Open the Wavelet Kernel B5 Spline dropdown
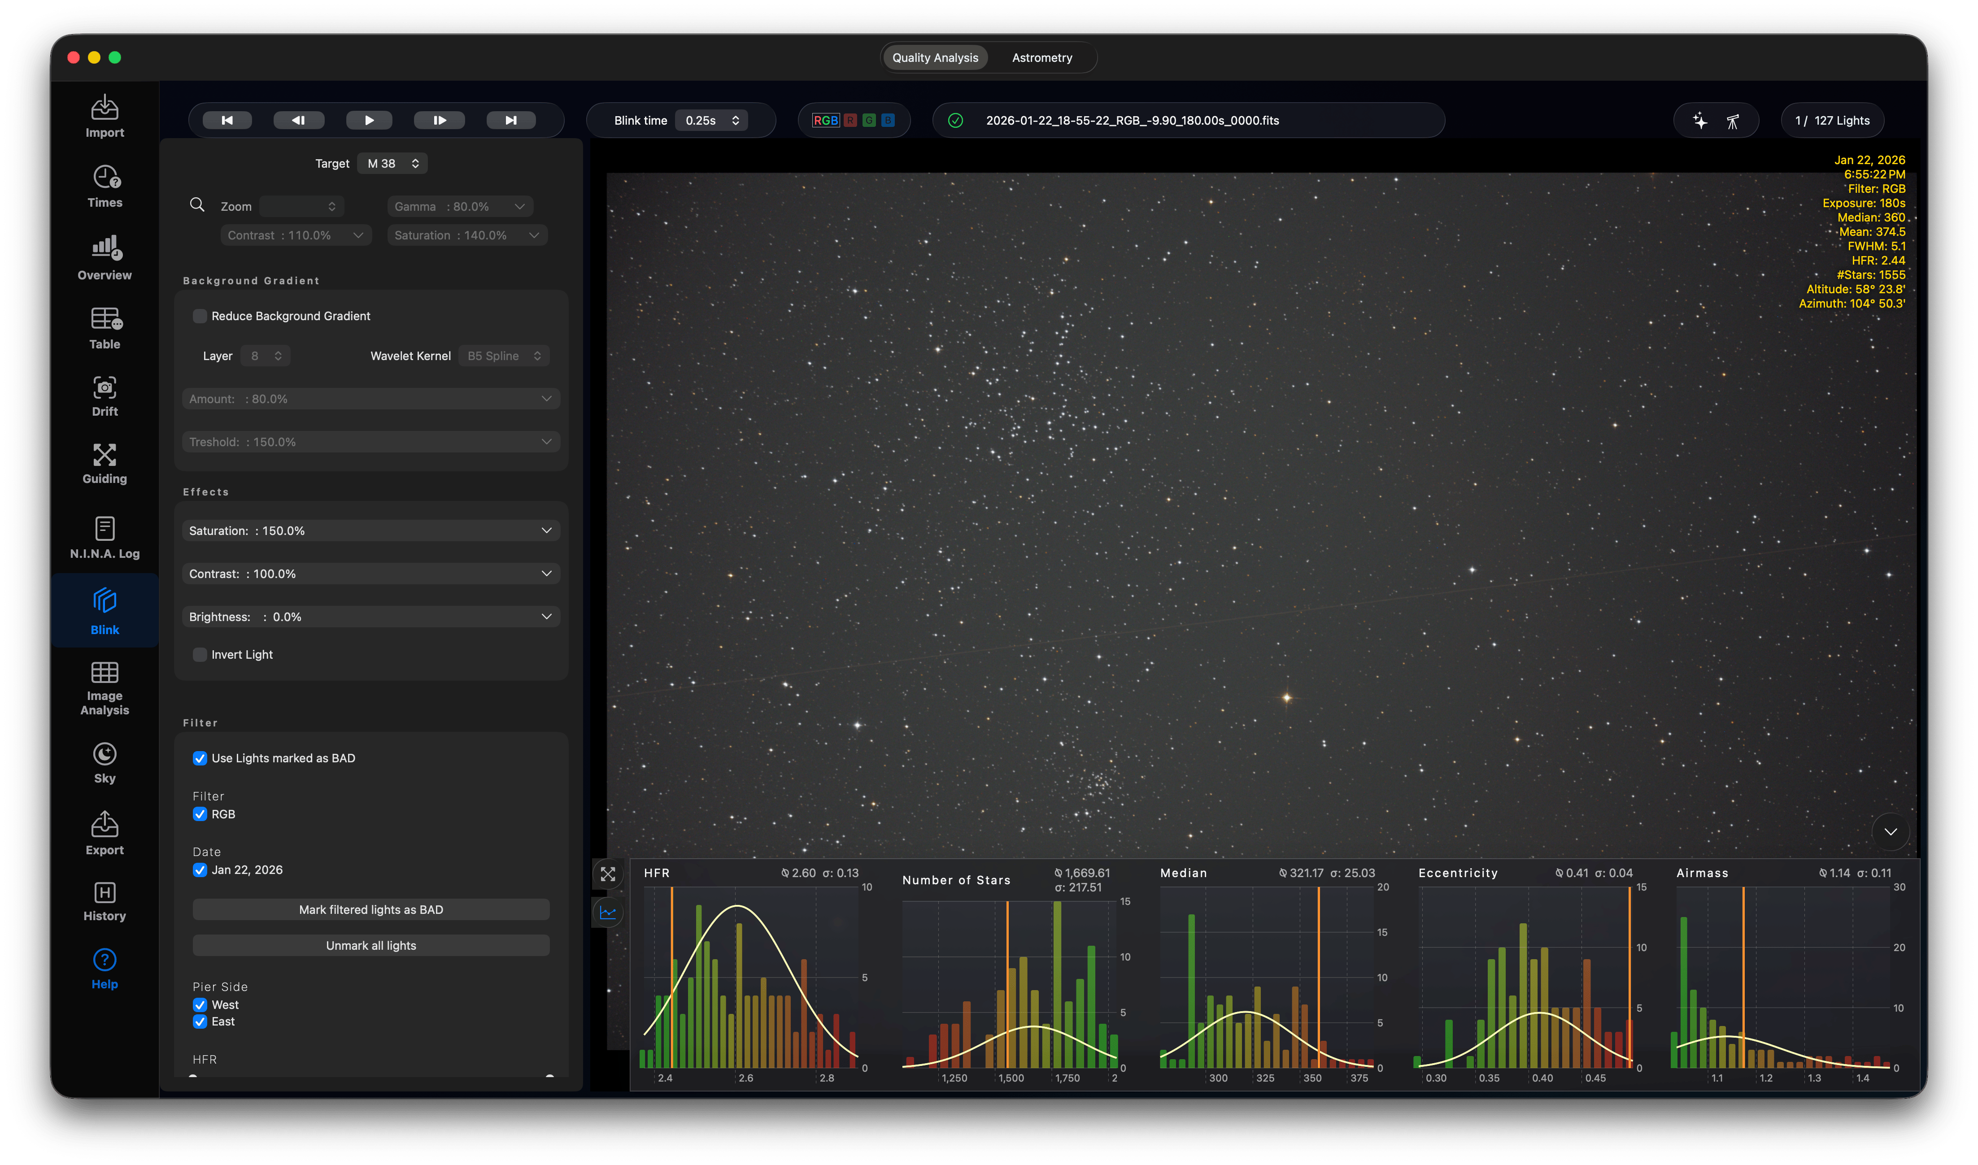This screenshot has width=1978, height=1165. click(504, 356)
